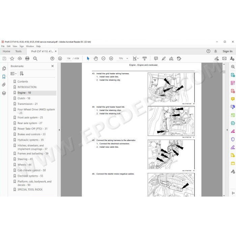Open the find text magnifier icon
This screenshot has height=236, width=236.
click(35, 59)
